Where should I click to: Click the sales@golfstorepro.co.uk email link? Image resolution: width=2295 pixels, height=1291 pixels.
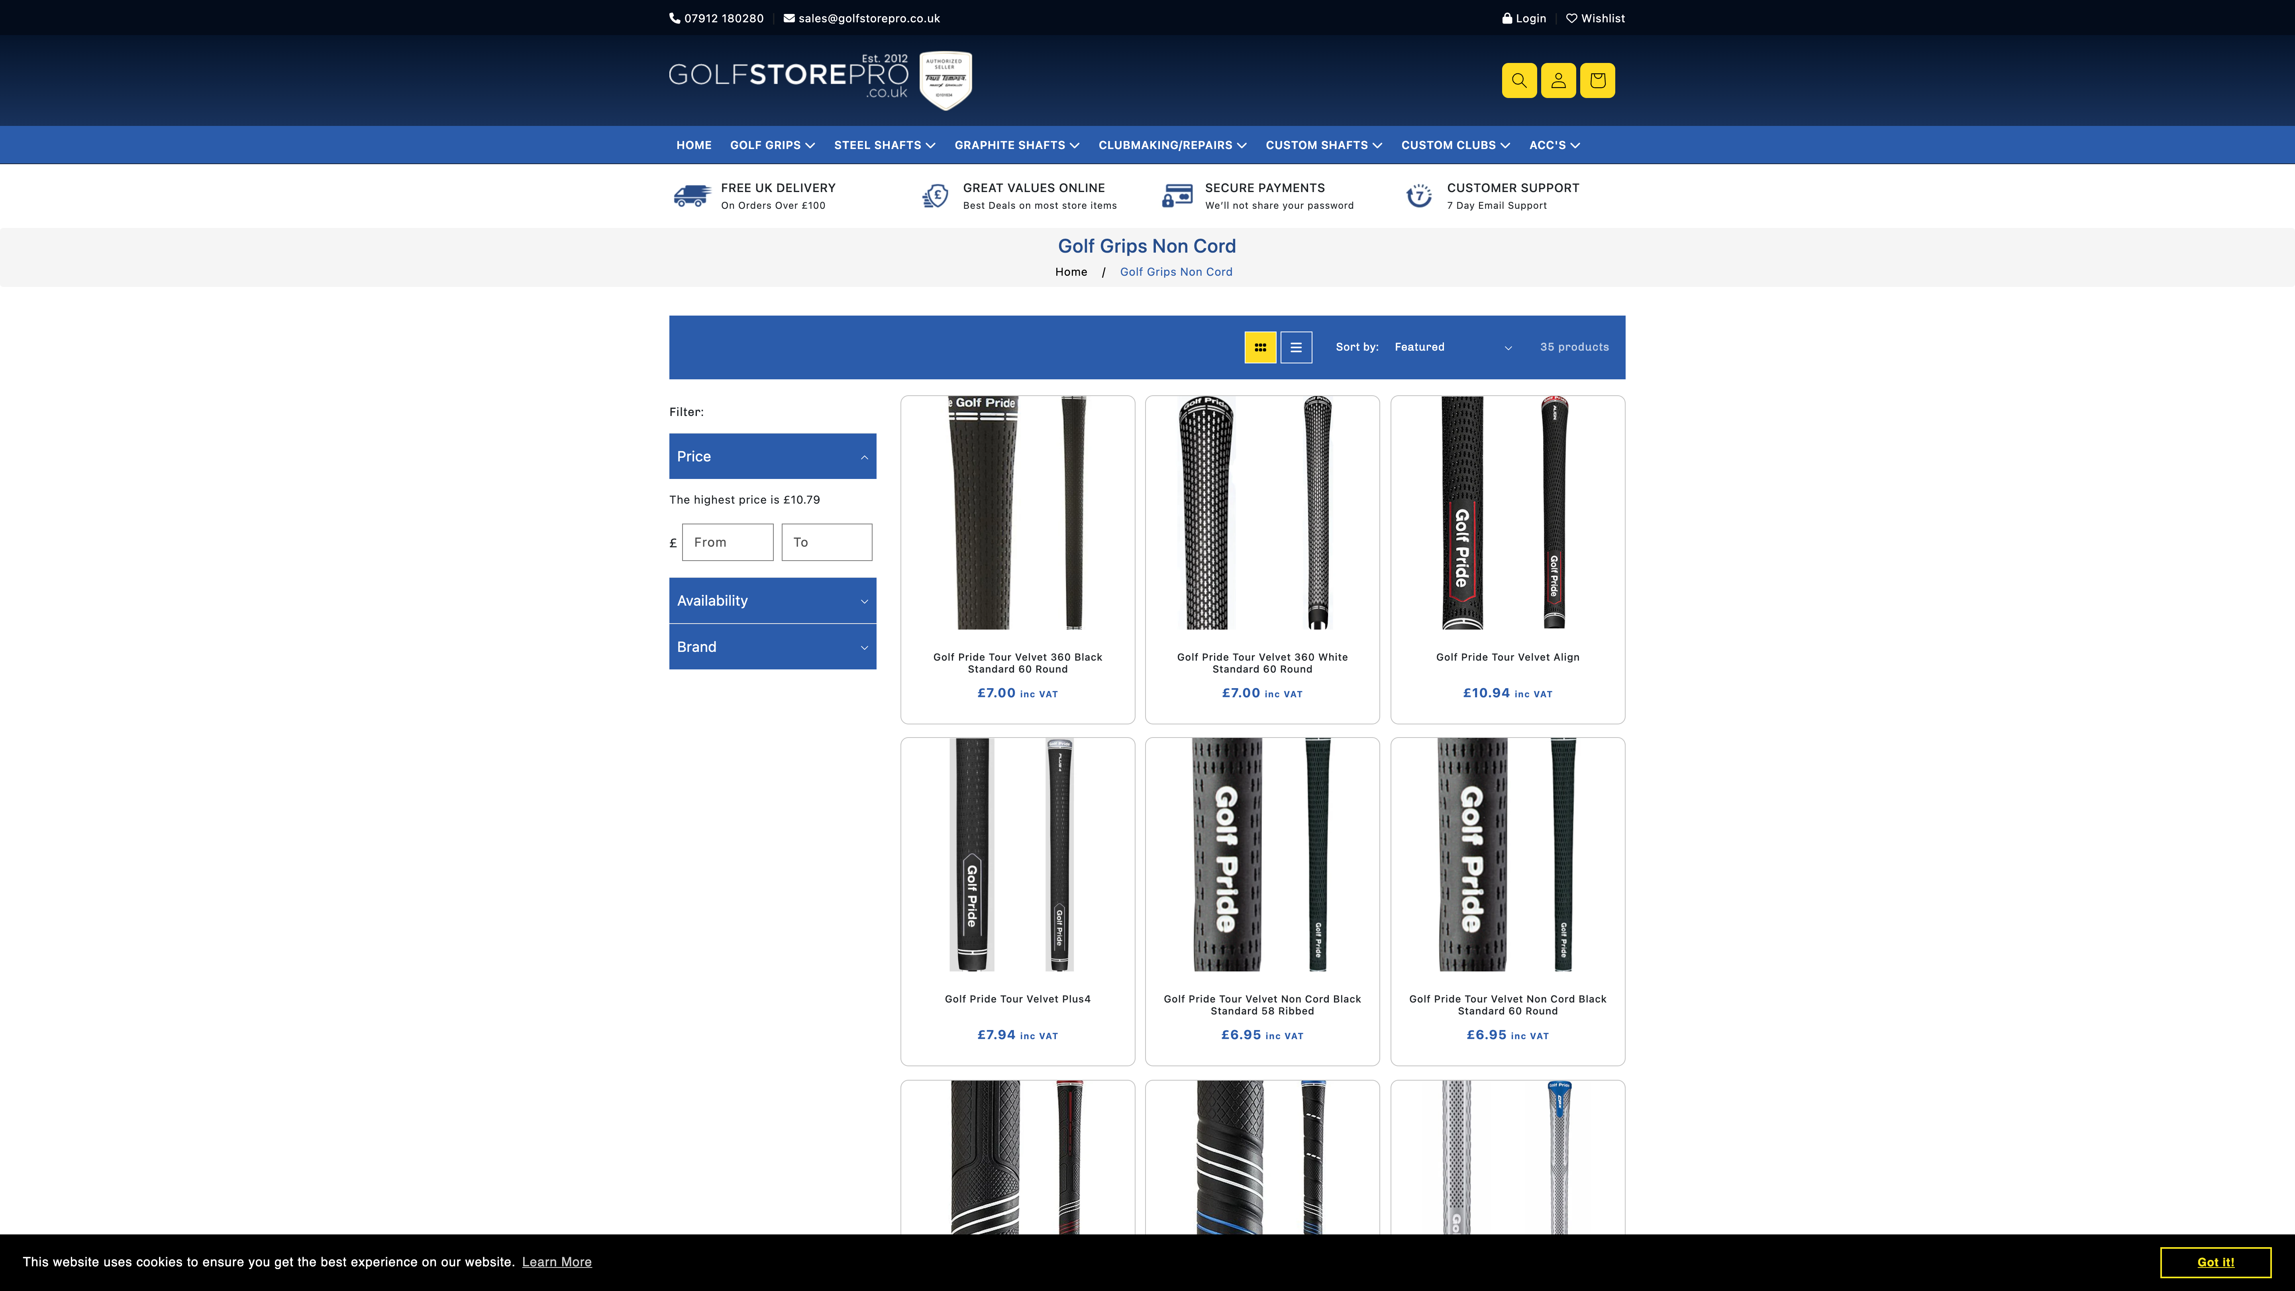(869, 18)
